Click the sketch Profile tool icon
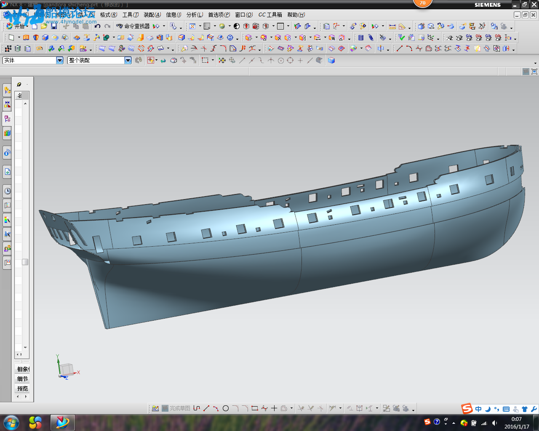Viewport: 539px width, 431px height. click(197, 408)
